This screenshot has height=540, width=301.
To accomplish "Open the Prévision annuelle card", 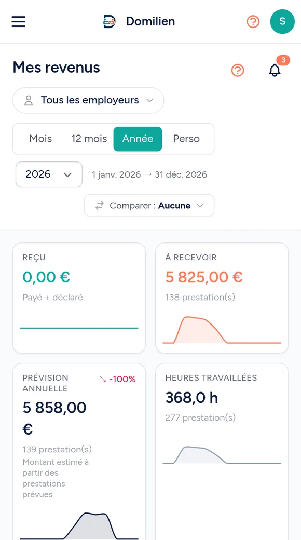I will 79,452.
